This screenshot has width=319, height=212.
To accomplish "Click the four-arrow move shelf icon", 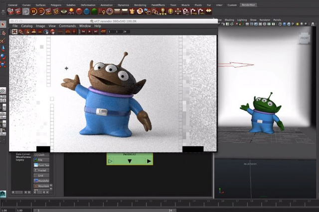I will coord(178,11).
